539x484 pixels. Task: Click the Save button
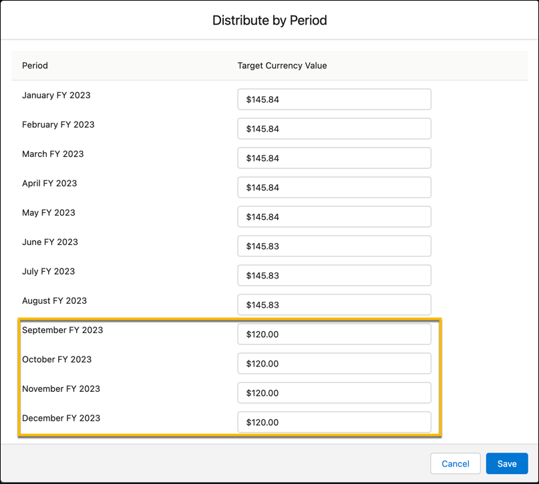click(x=507, y=463)
